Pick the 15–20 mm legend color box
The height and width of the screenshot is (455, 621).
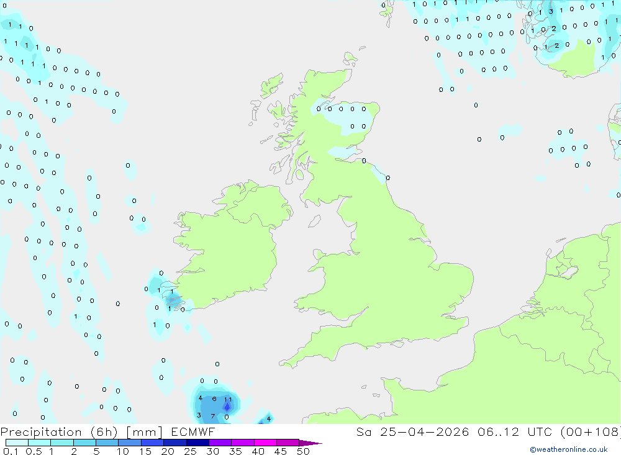153,443
